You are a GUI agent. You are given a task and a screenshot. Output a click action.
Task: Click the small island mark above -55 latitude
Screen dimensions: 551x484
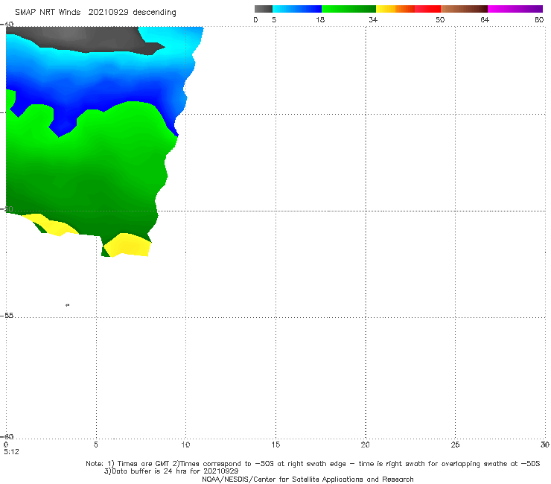pyautogui.click(x=68, y=305)
